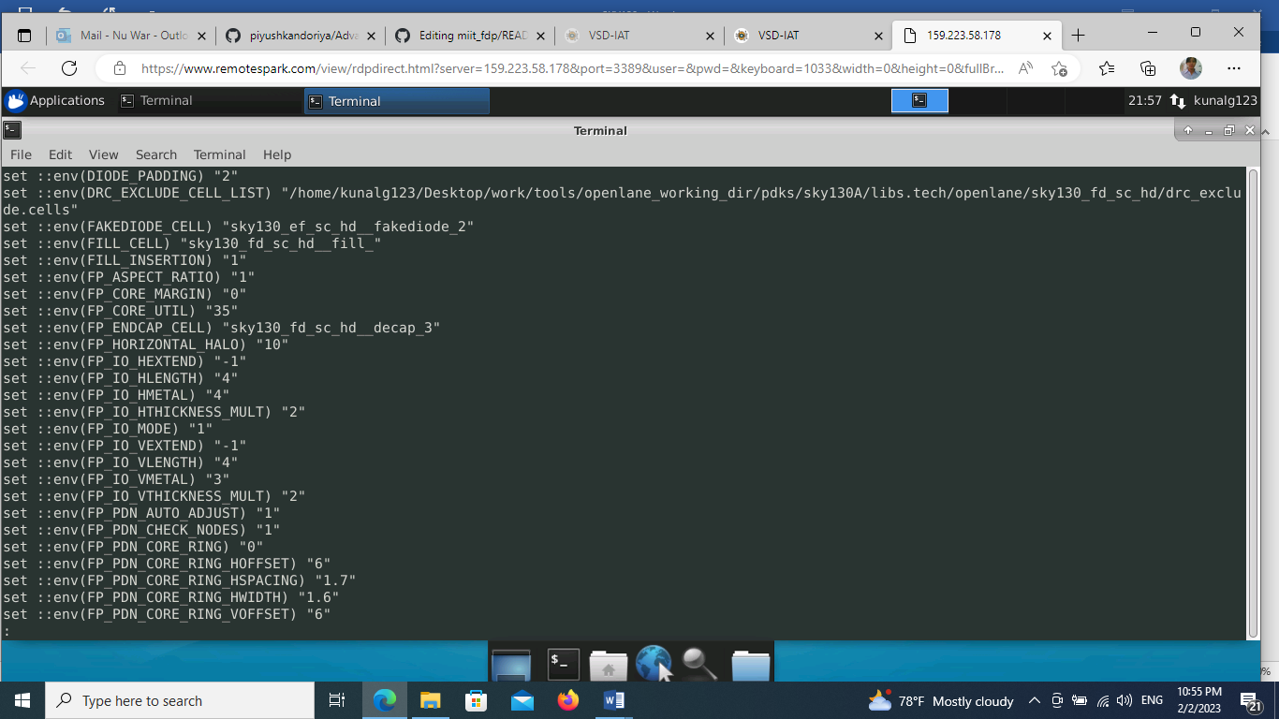Open the Search menu in Terminal
1279x719 pixels.
(x=155, y=154)
